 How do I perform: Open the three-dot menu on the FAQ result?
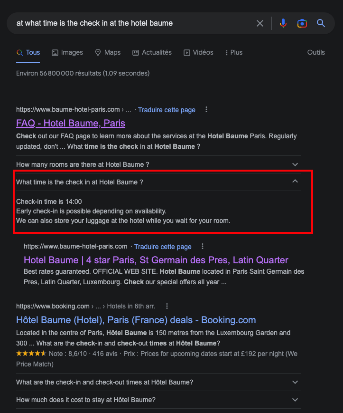pyautogui.click(x=206, y=109)
